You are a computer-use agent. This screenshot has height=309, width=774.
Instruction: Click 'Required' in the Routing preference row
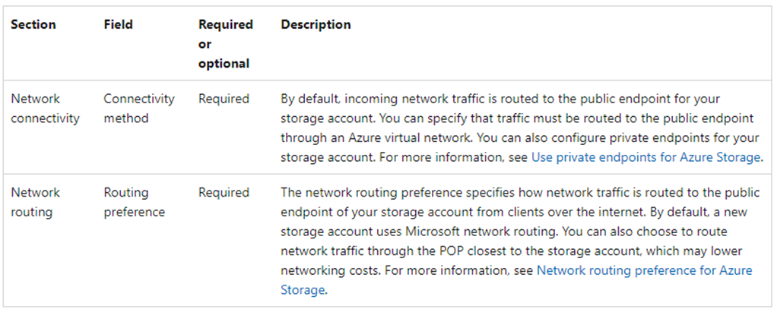[x=224, y=192]
